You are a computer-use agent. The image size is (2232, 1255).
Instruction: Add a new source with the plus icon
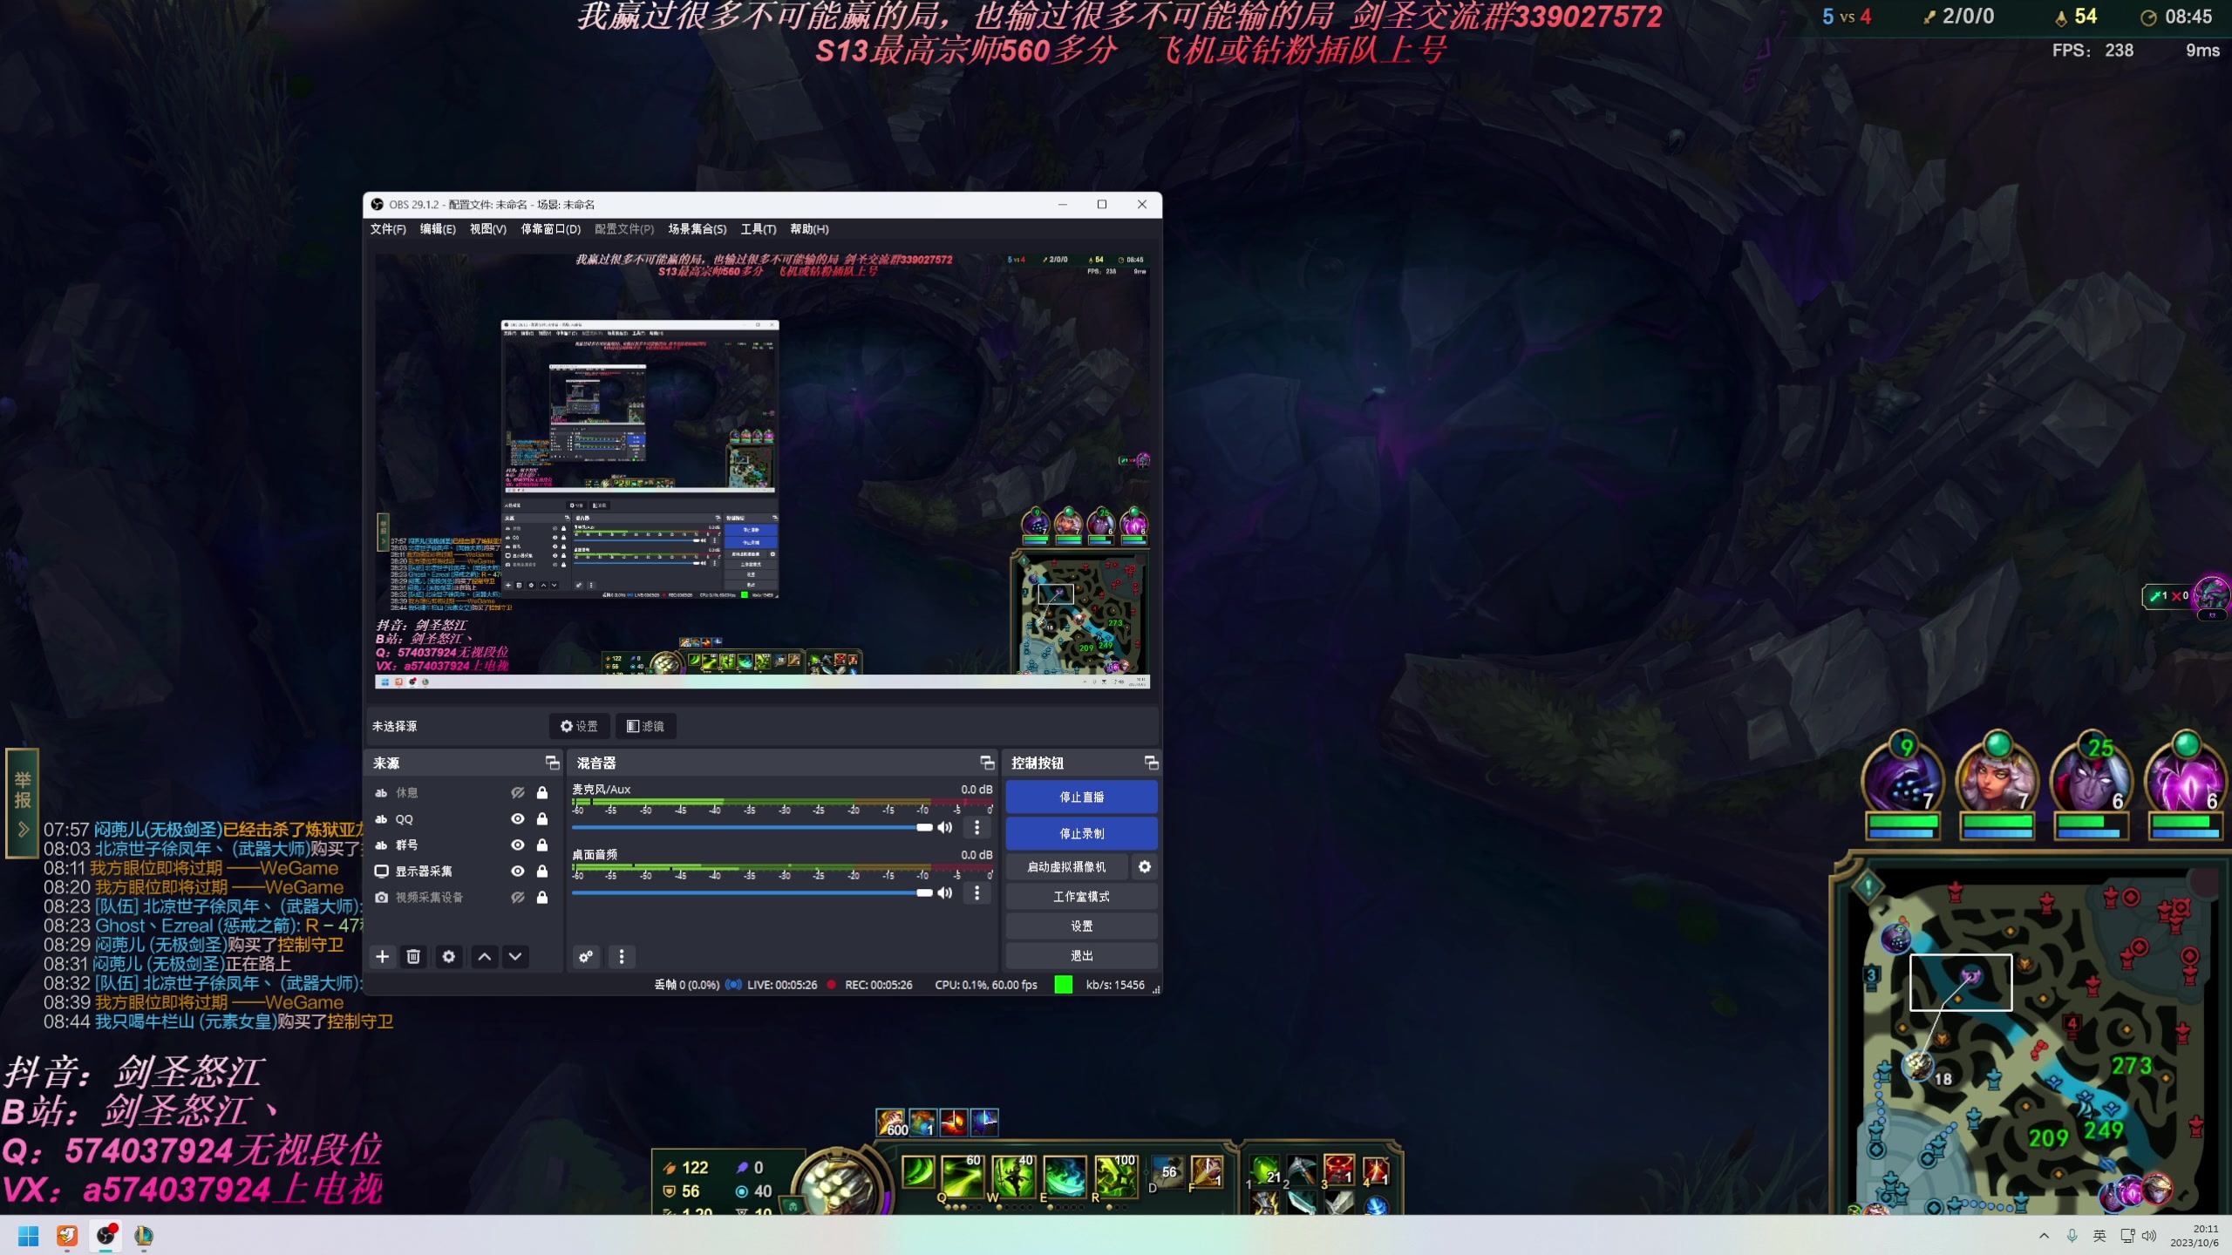click(382, 956)
